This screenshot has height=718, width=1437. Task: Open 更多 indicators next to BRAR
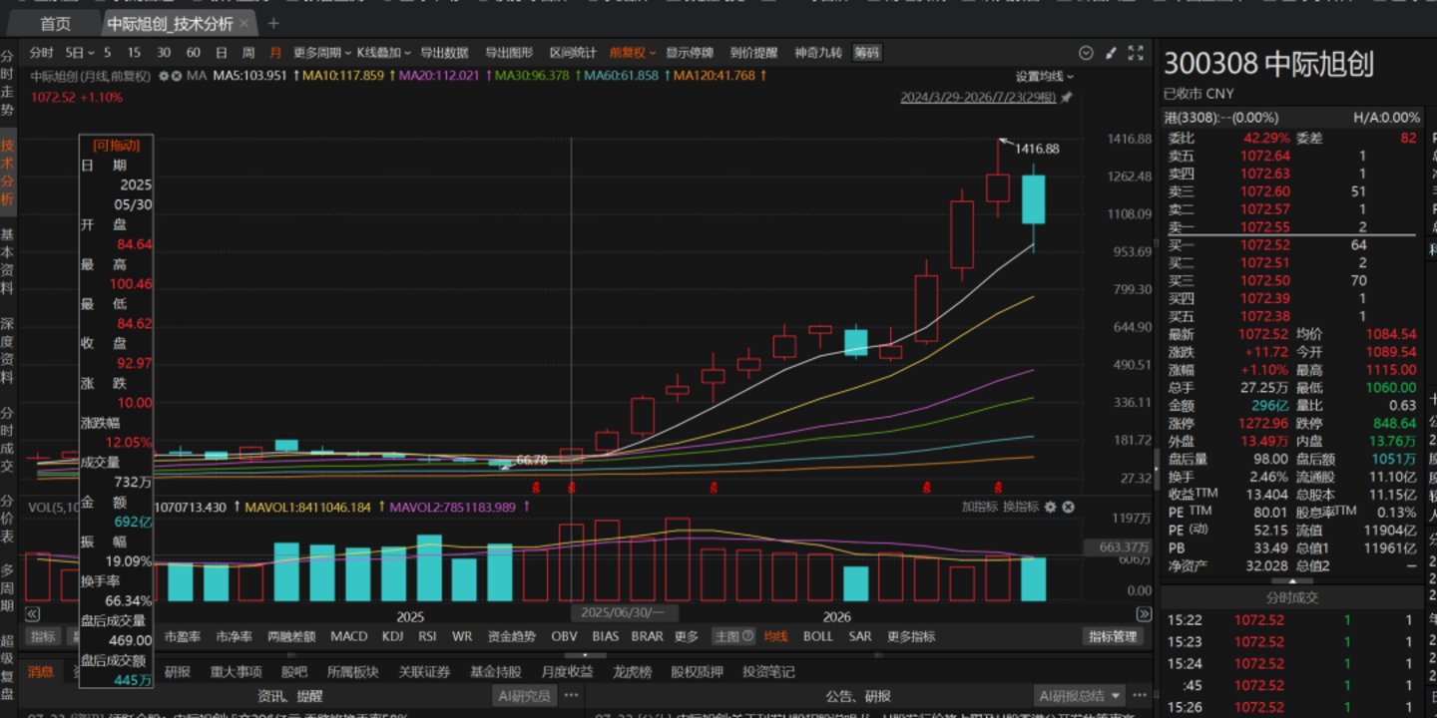coord(687,636)
